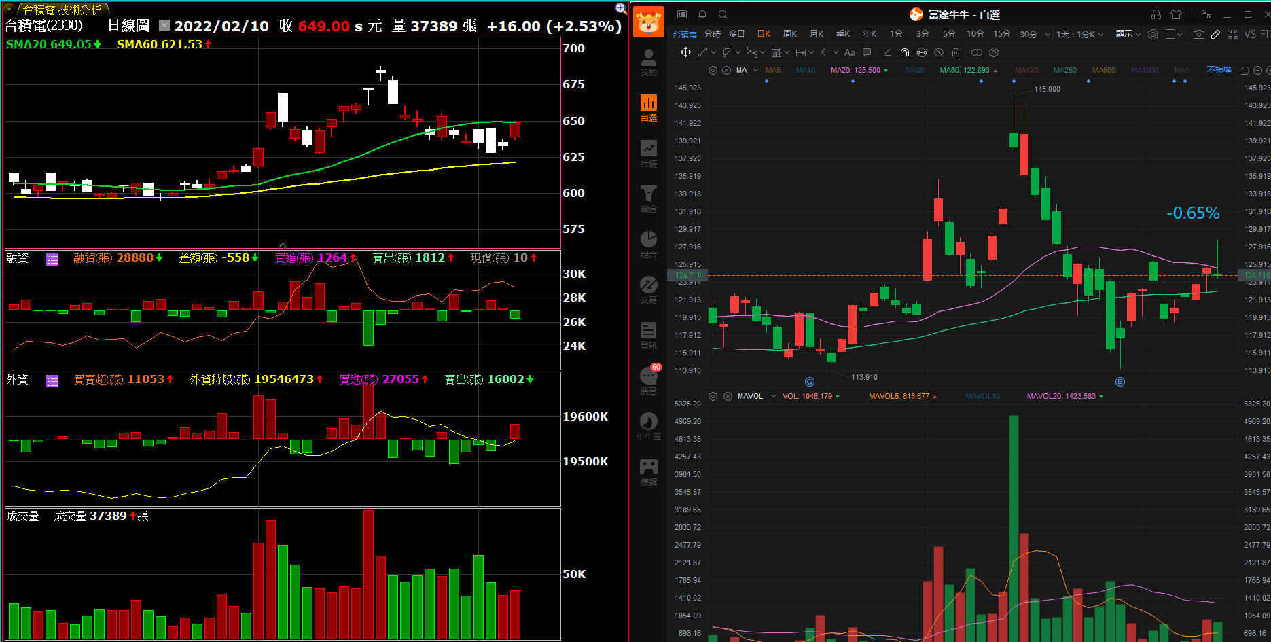Image resolution: width=1271 pixels, height=642 pixels.
Task: Open the 交易 trade sidebar icon
Action: point(649,290)
